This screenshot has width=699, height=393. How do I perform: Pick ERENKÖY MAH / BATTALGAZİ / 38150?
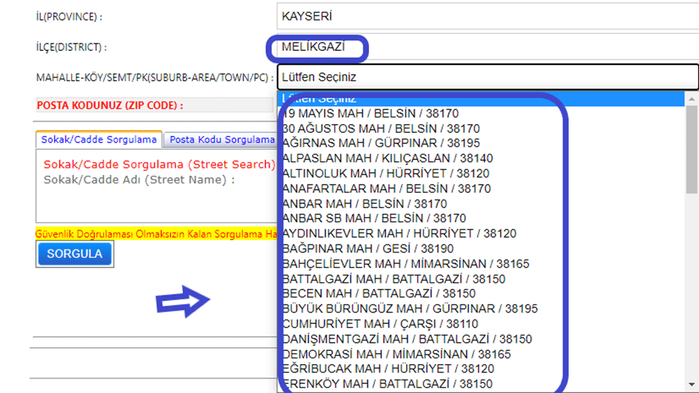tap(387, 384)
